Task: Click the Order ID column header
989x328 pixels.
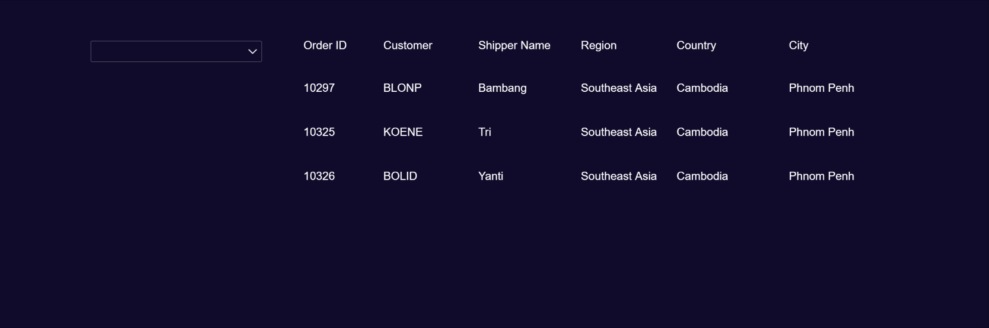Action: point(325,45)
